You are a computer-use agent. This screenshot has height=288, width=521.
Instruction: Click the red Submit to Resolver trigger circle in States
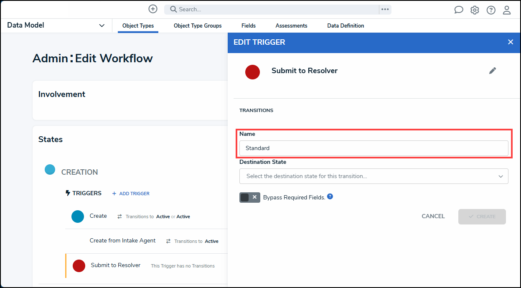tap(79, 266)
